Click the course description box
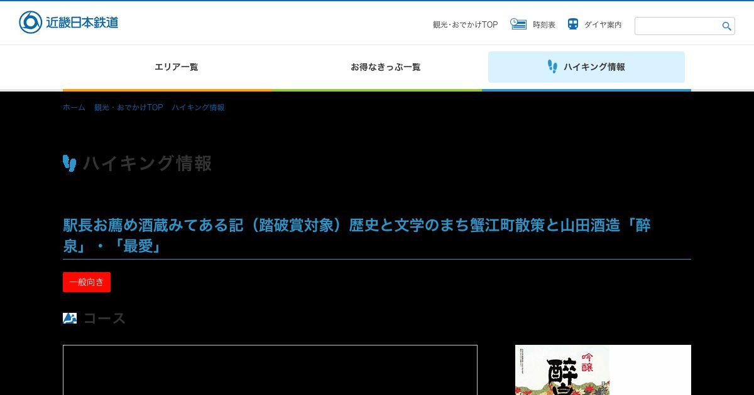 point(270,370)
